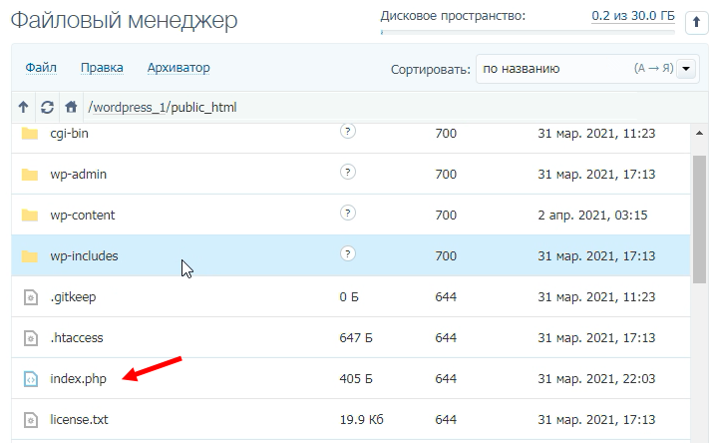Select the wp-includes folder icon
Viewport: 709px width, 443px height.
[x=30, y=256]
